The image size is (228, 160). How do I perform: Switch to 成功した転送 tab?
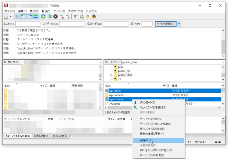pyautogui.click(x=60, y=136)
